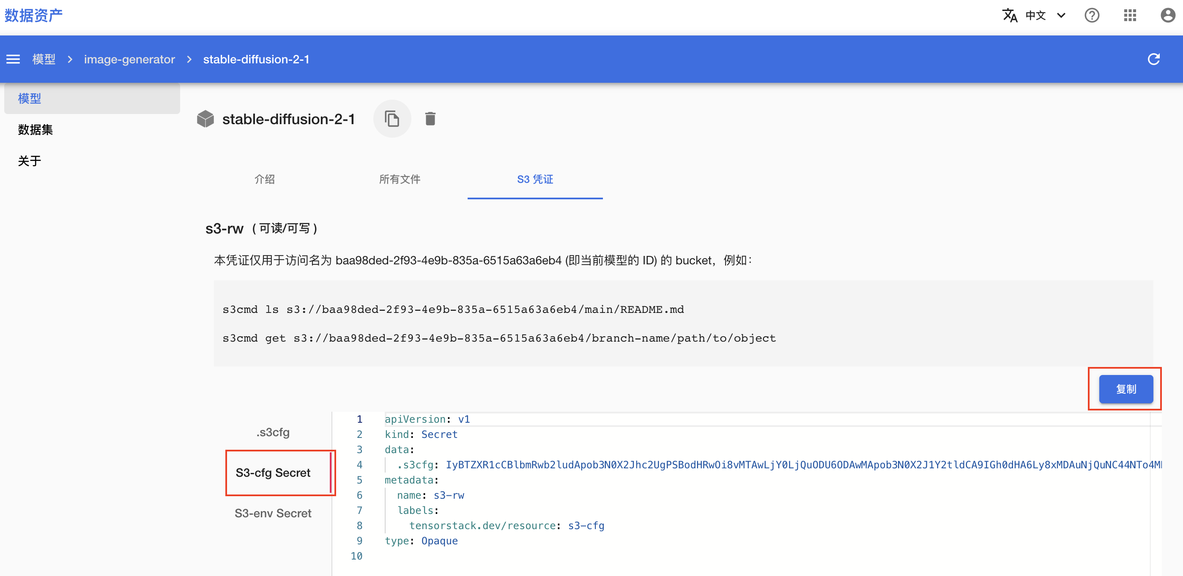
Task: Switch to the 介绍 tab
Action: [x=265, y=179]
